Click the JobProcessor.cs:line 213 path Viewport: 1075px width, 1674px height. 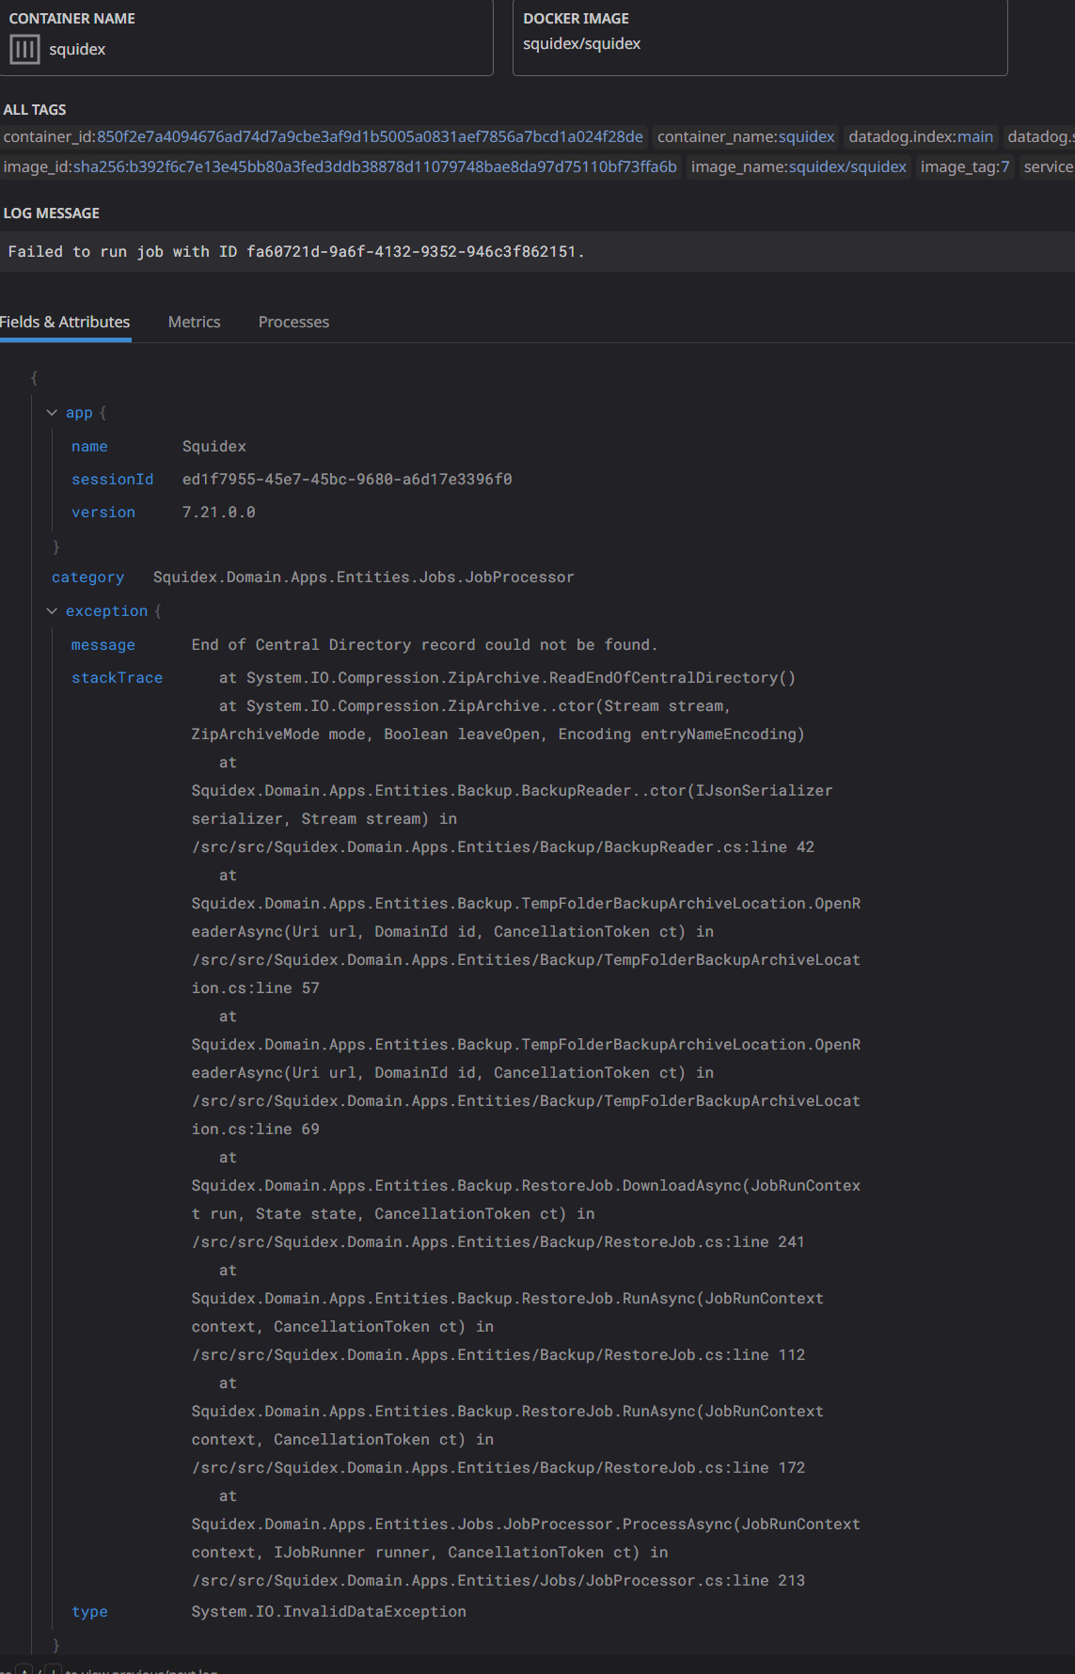(x=498, y=1581)
